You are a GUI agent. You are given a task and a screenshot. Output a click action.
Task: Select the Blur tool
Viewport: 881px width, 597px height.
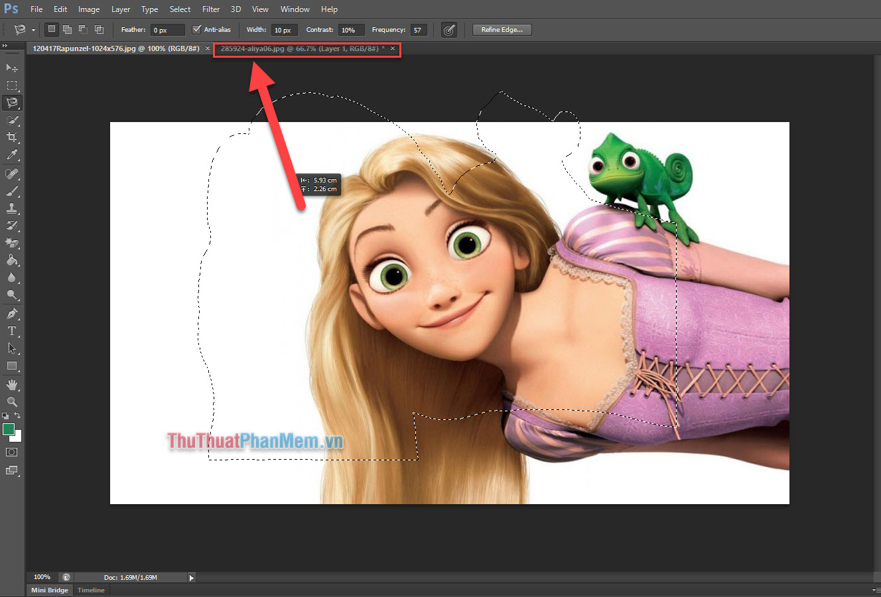(x=12, y=277)
